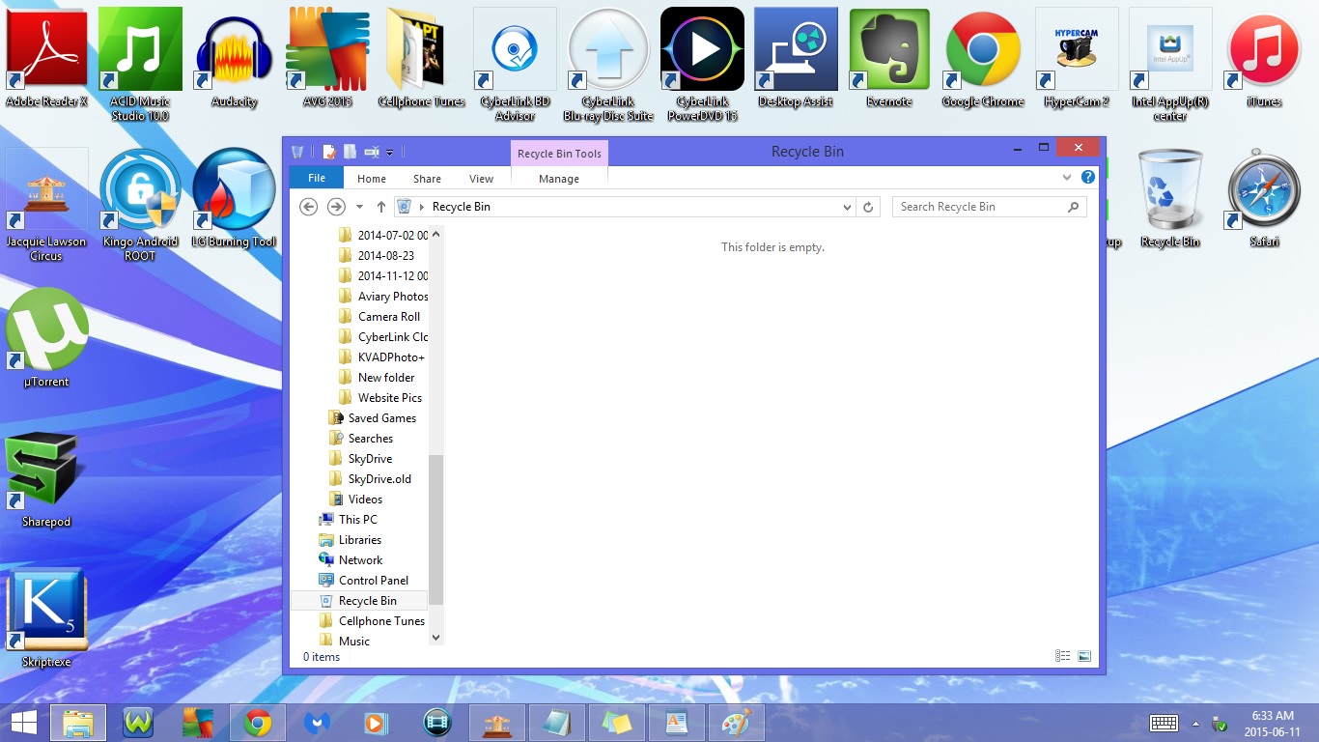Click Google Chrome on the taskbar

coord(258,723)
